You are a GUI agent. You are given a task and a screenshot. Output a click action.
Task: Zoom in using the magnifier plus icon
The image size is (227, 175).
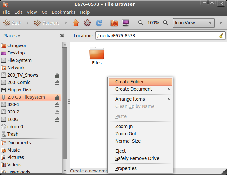tap(165, 23)
